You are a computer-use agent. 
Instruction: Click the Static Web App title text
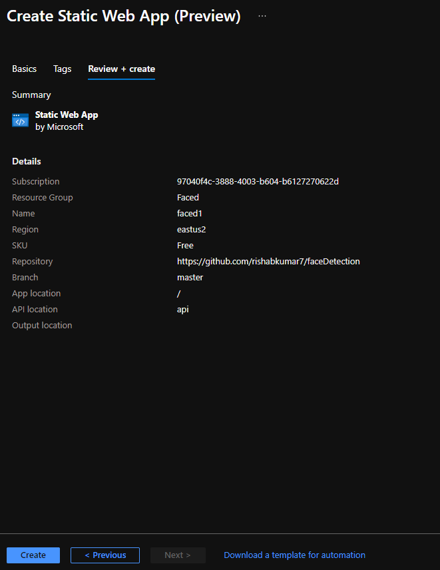tap(67, 115)
